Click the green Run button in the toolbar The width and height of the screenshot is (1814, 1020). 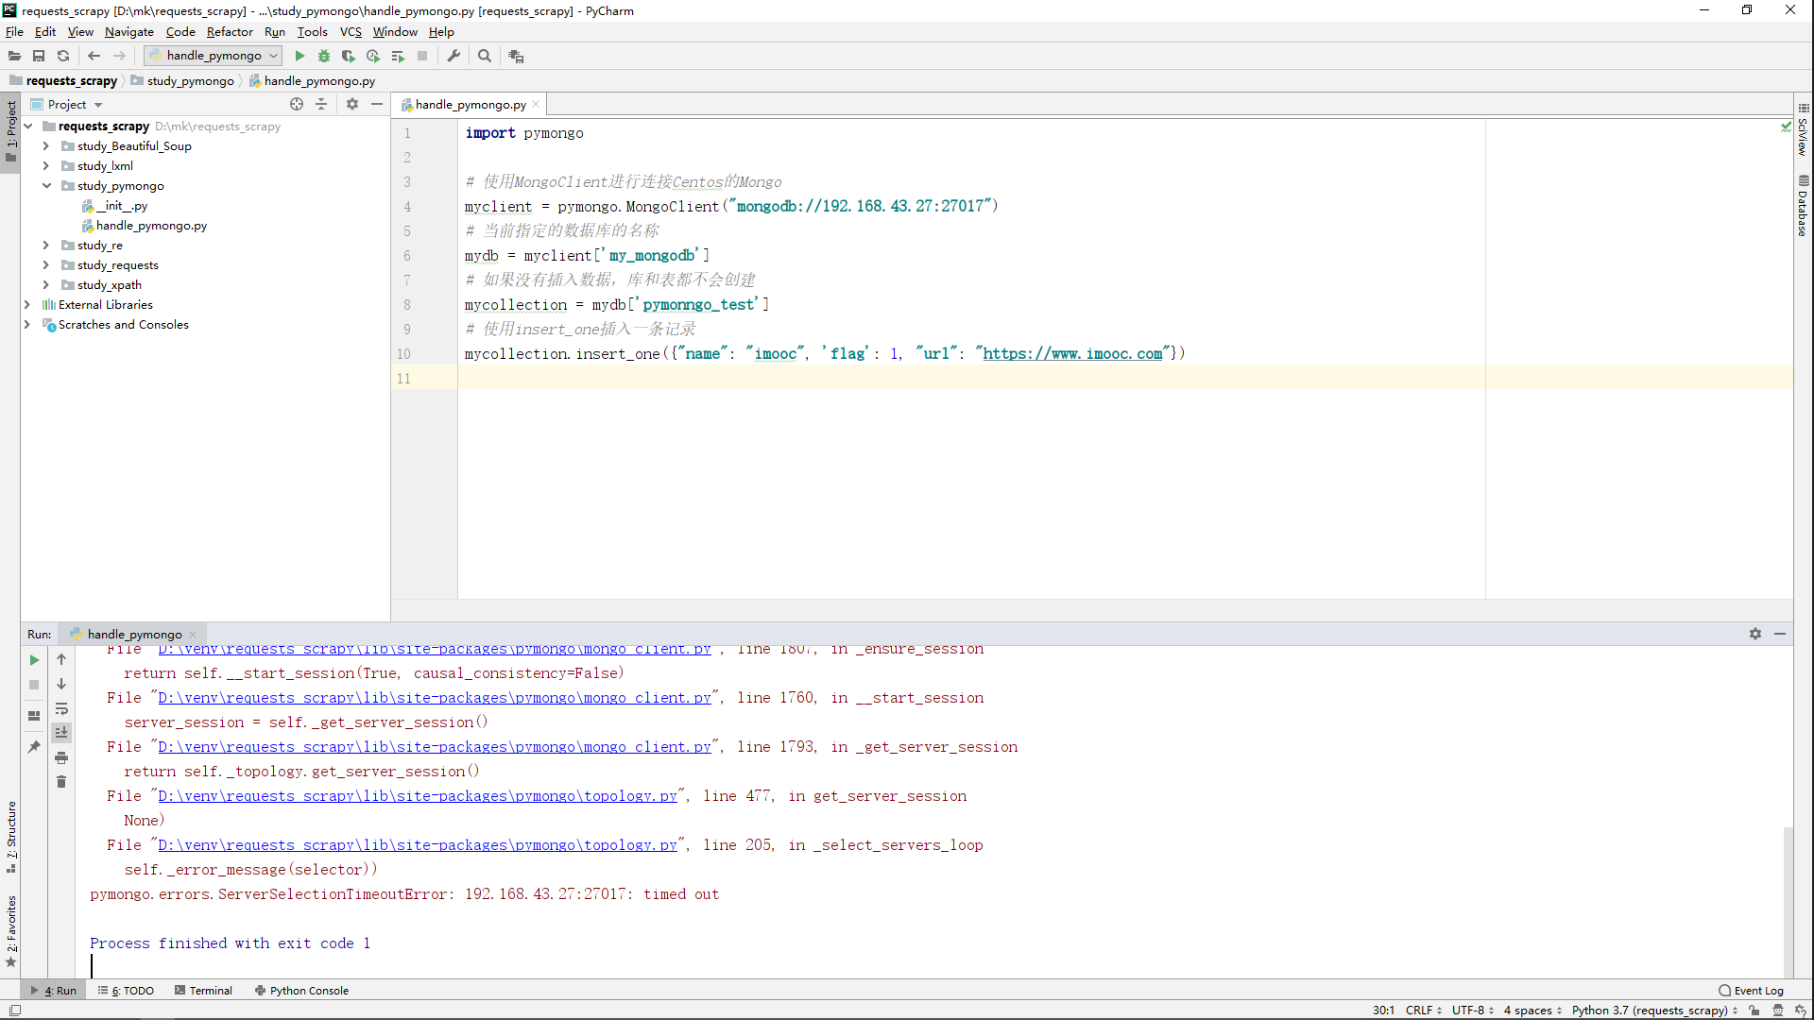coord(299,56)
